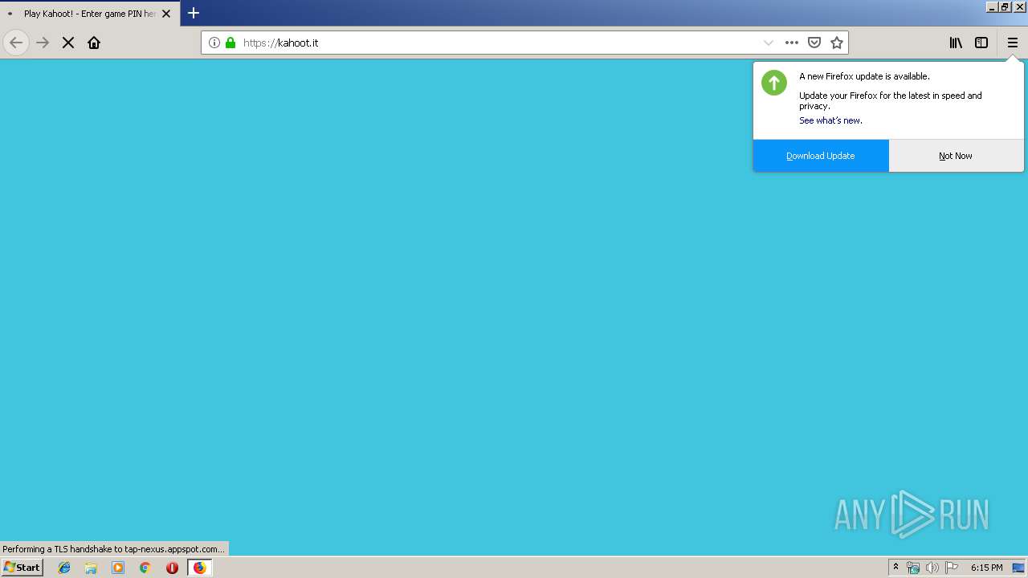Open a new tab
Image resolution: width=1028 pixels, height=578 pixels.
[x=194, y=13]
